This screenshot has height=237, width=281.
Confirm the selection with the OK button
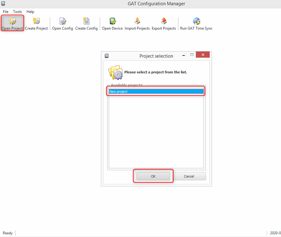point(153,176)
